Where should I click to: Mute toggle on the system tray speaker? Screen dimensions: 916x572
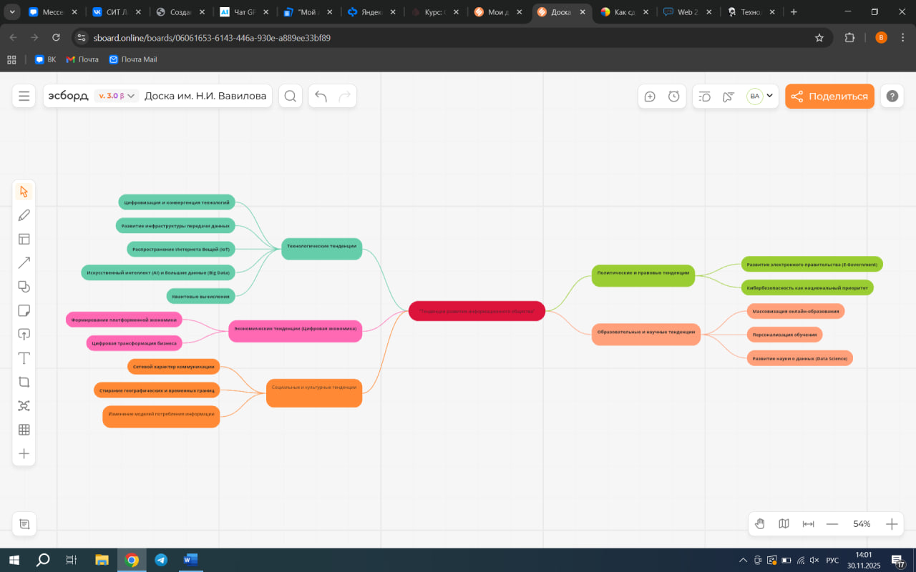(814, 561)
